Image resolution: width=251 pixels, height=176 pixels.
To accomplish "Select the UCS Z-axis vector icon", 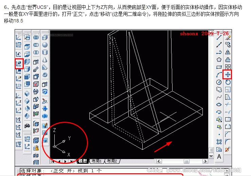I will tap(18, 103).
